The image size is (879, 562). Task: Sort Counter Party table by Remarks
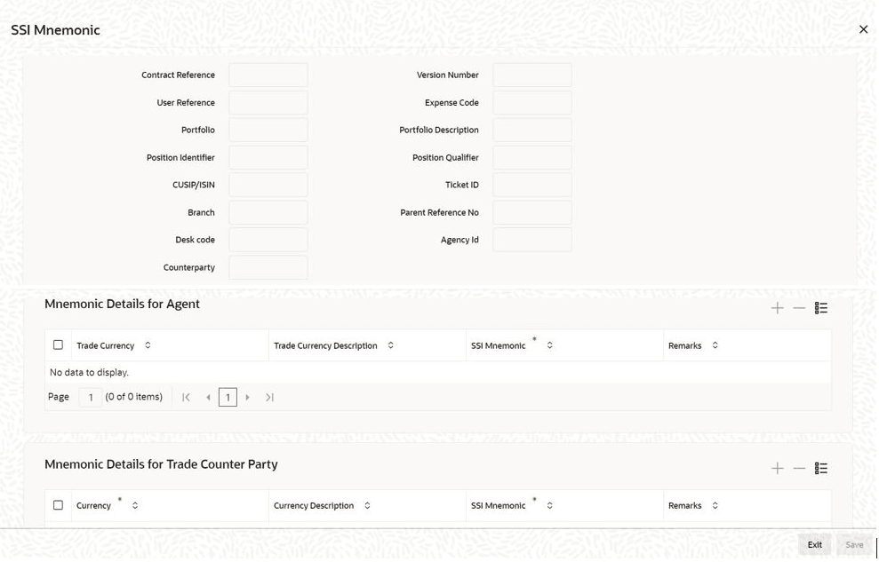pyautogui.click(x=715, y=505)
